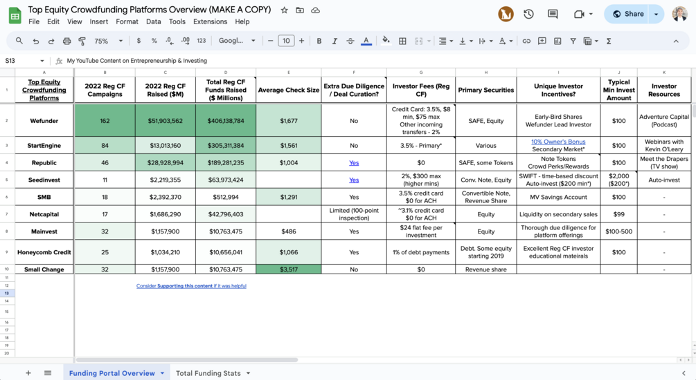
Task: Open Funding Portal Overview tab menu
Action: (x=163, y=373)
